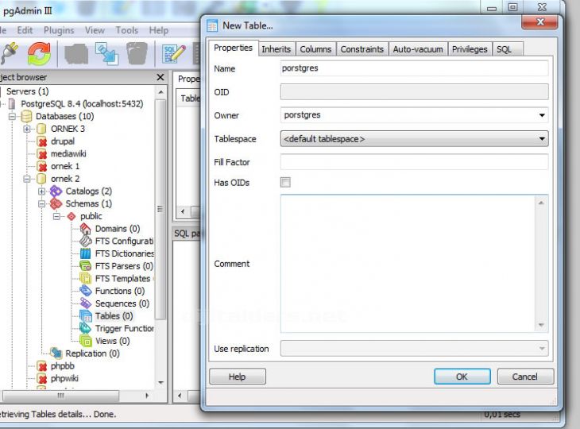Click the Views (0) icon

coord(86,341)
